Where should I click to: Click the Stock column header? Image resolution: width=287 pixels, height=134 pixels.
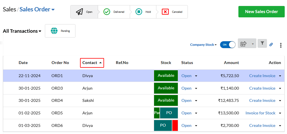(166, 63)
